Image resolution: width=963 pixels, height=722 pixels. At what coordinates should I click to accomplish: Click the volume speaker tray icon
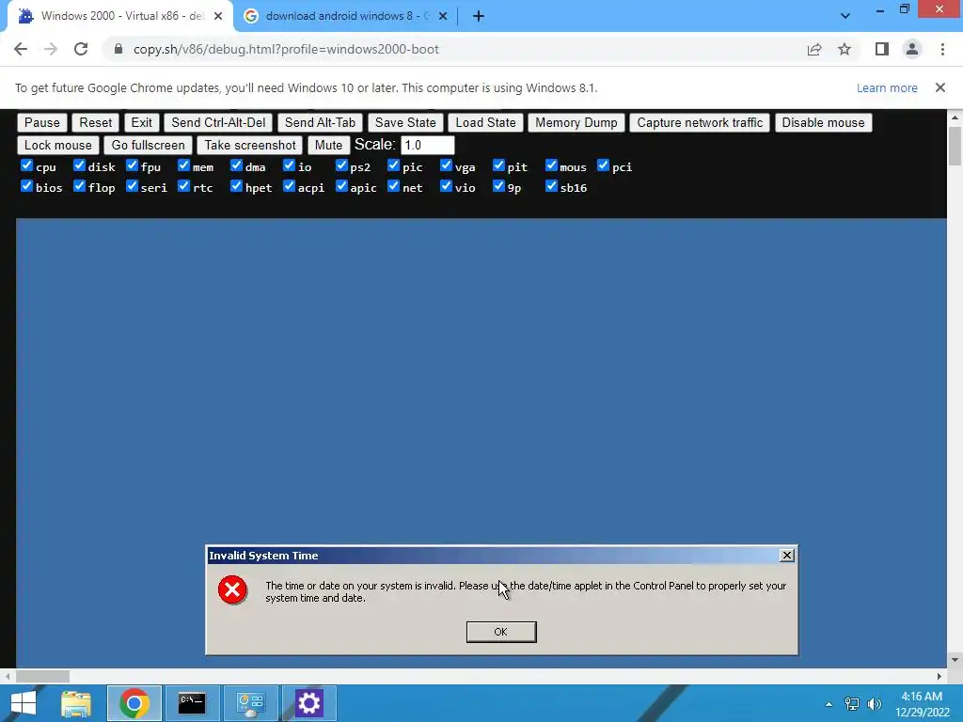(875, 704)
